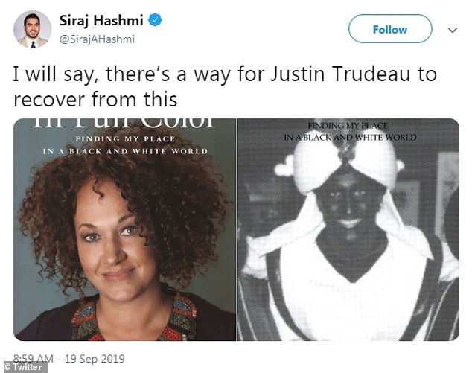Open the left book cover image
This screenshot has width=472, height=373.
pos(124,230)
